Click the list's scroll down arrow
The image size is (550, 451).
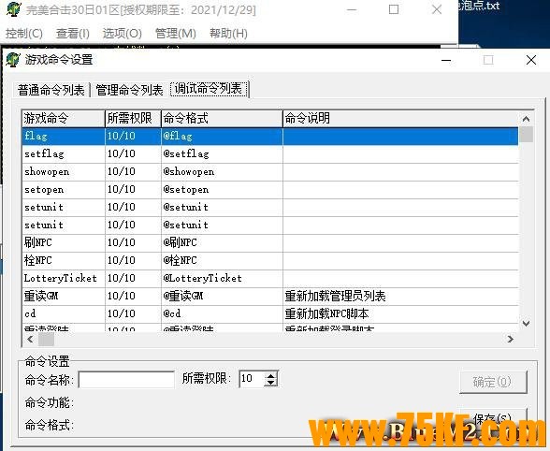click(526, 323)
